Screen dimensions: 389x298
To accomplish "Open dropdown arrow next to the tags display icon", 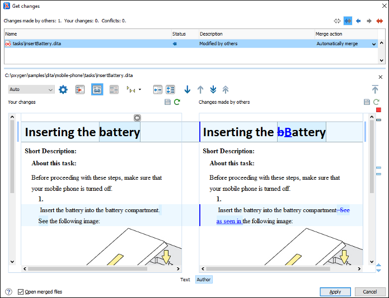I will point(139,89).
